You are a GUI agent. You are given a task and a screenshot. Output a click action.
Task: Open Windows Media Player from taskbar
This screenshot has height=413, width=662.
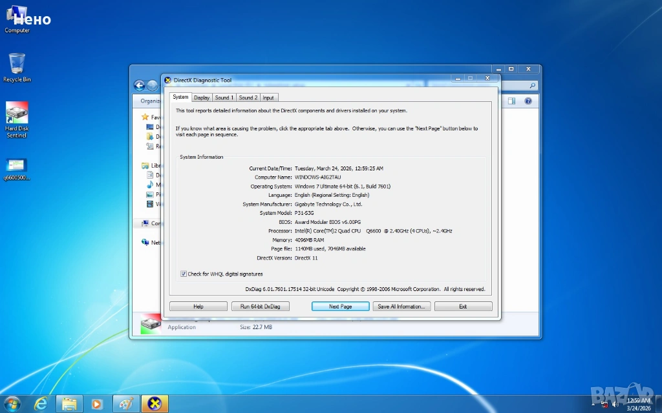[97, 404]
